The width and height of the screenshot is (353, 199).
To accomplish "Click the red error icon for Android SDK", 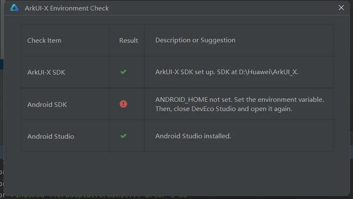I will pyautogui.click(x=123, y=104).
